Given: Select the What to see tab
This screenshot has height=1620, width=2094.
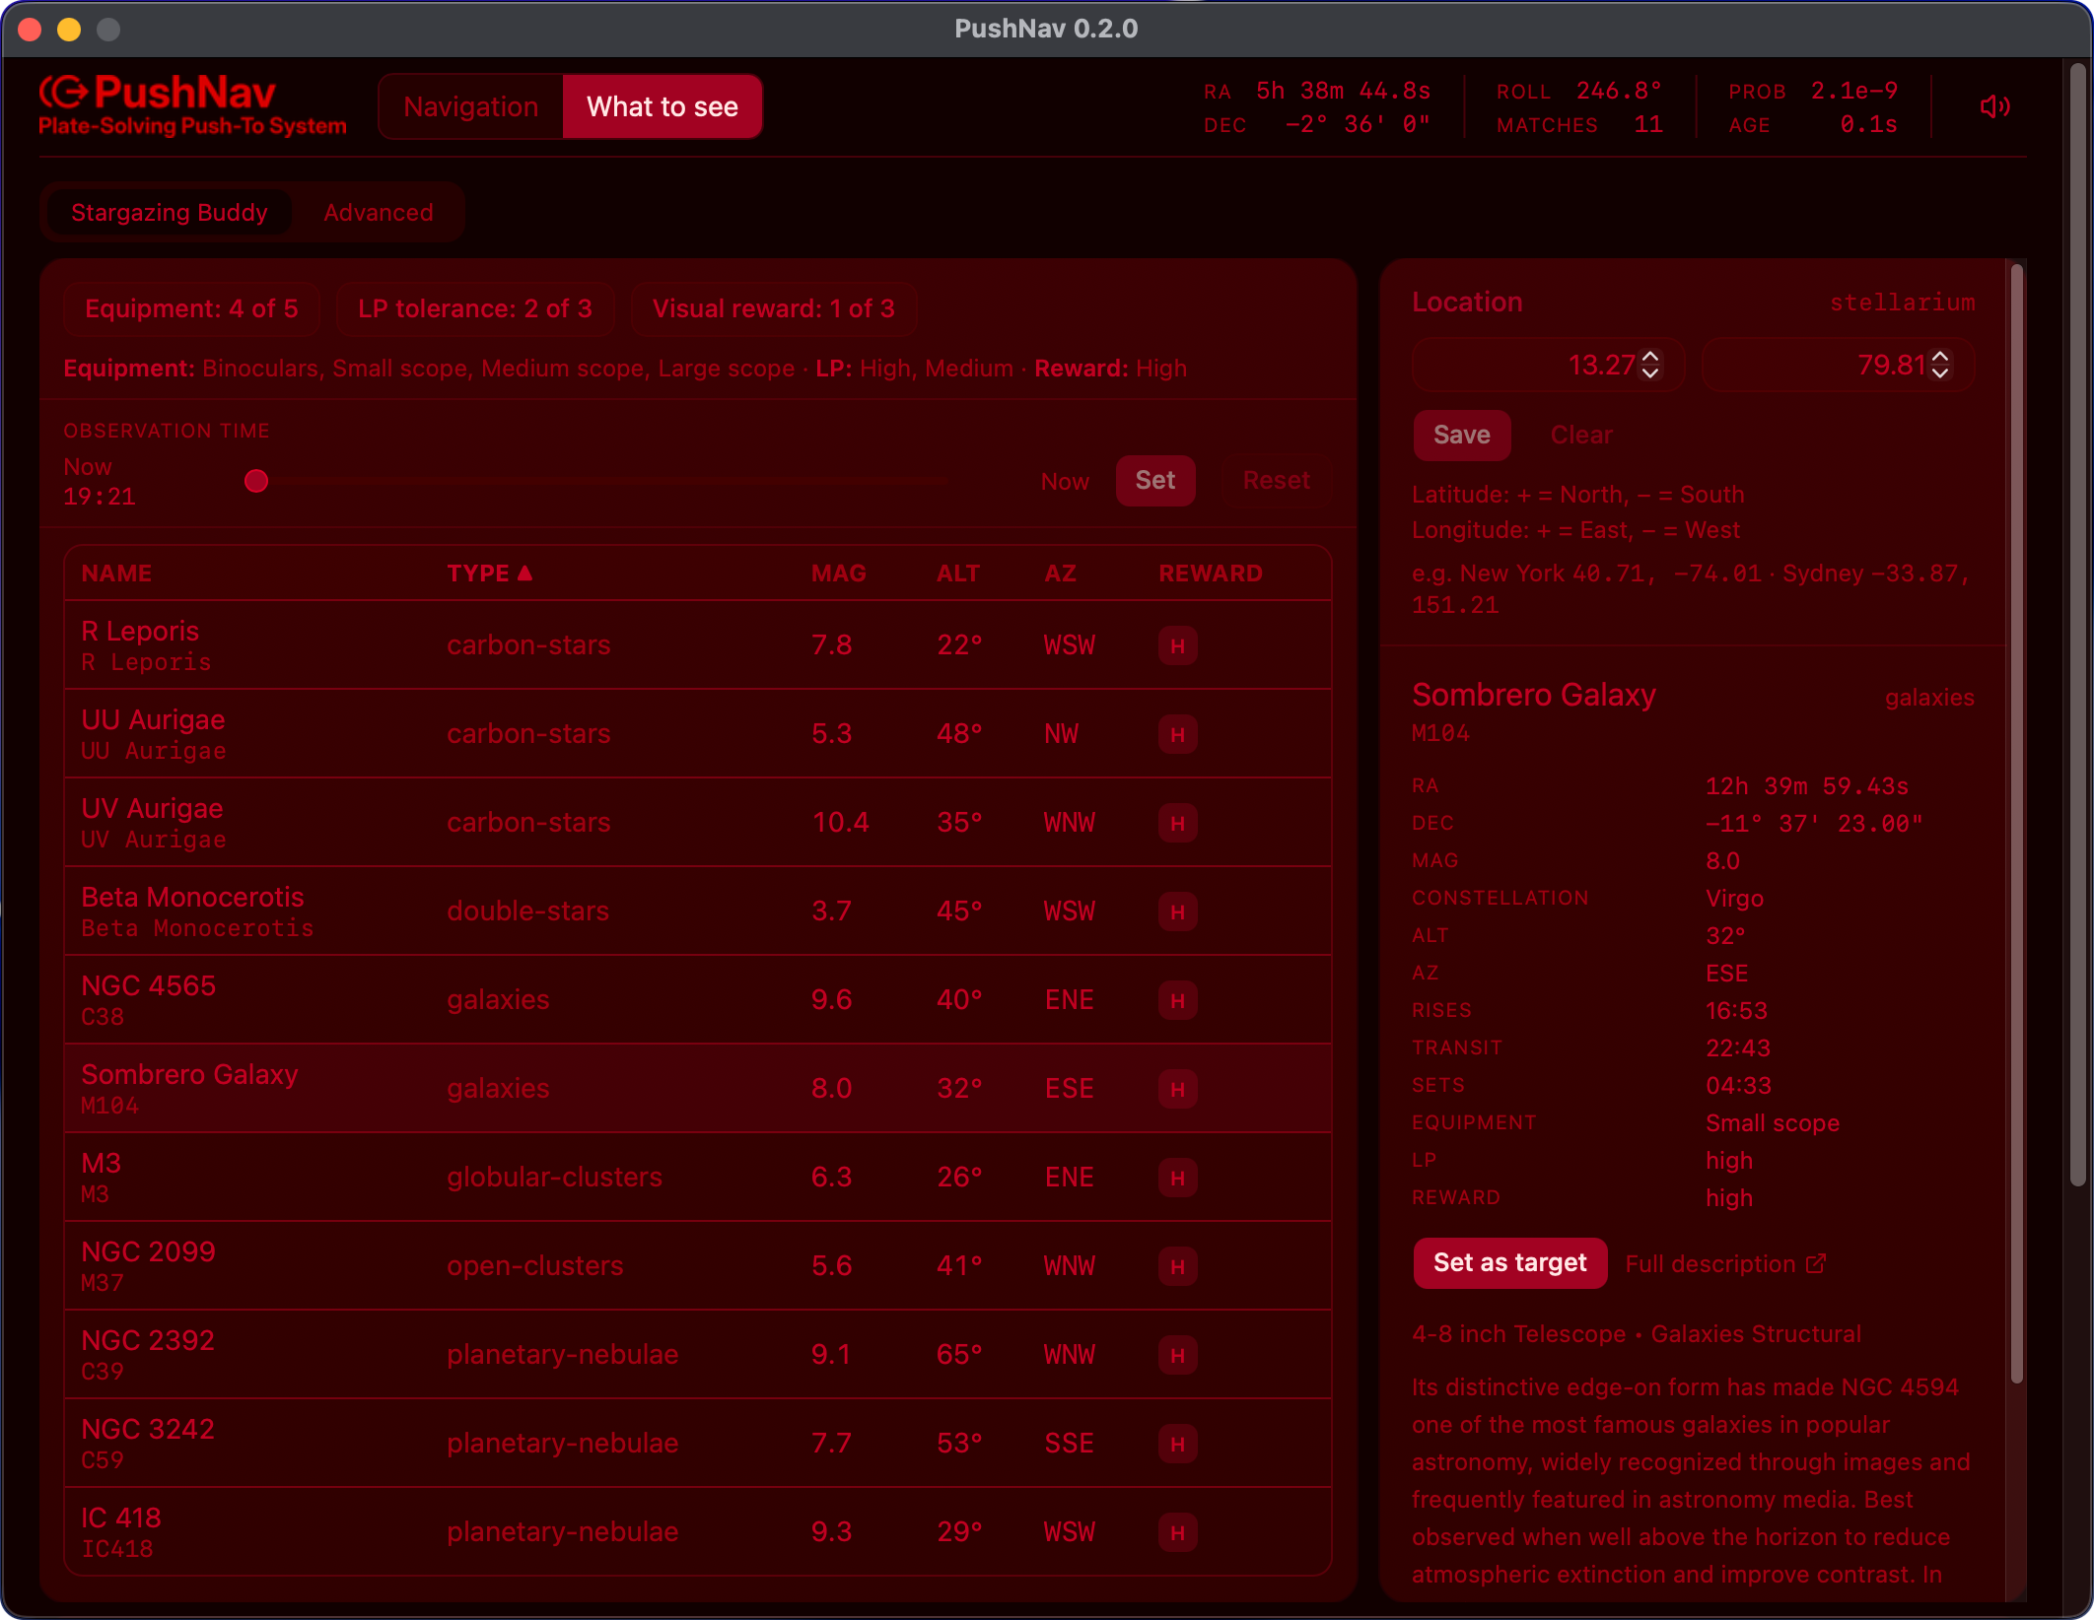Looking at the screenshot, I should 663,106.
